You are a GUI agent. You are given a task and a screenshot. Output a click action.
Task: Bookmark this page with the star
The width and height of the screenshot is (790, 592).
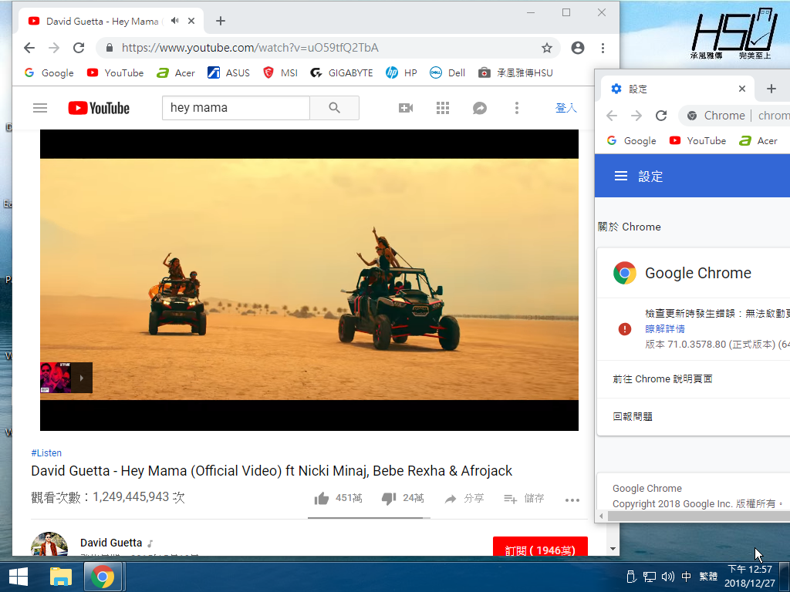tap(547, 48)
